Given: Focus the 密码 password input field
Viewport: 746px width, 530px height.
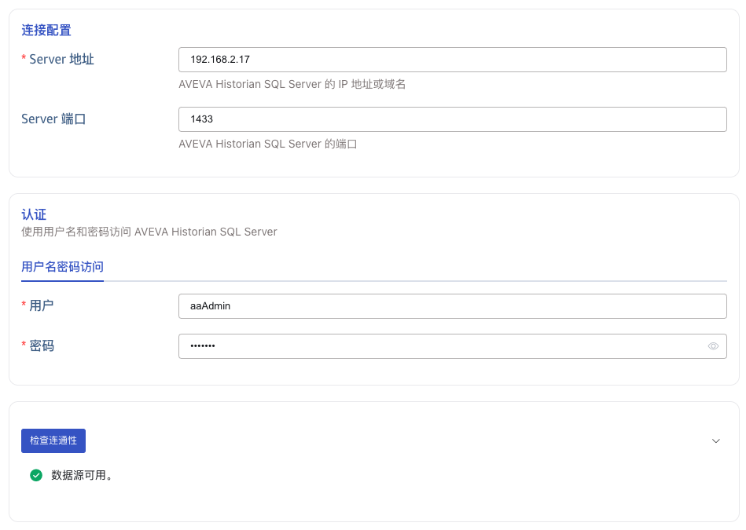Looking at the screenshot, I should (x=440, y=346).
